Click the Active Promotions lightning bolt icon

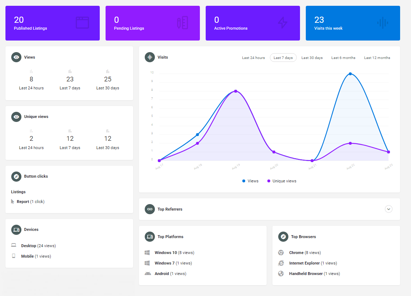pyautogui.click(x=283, y=22)
